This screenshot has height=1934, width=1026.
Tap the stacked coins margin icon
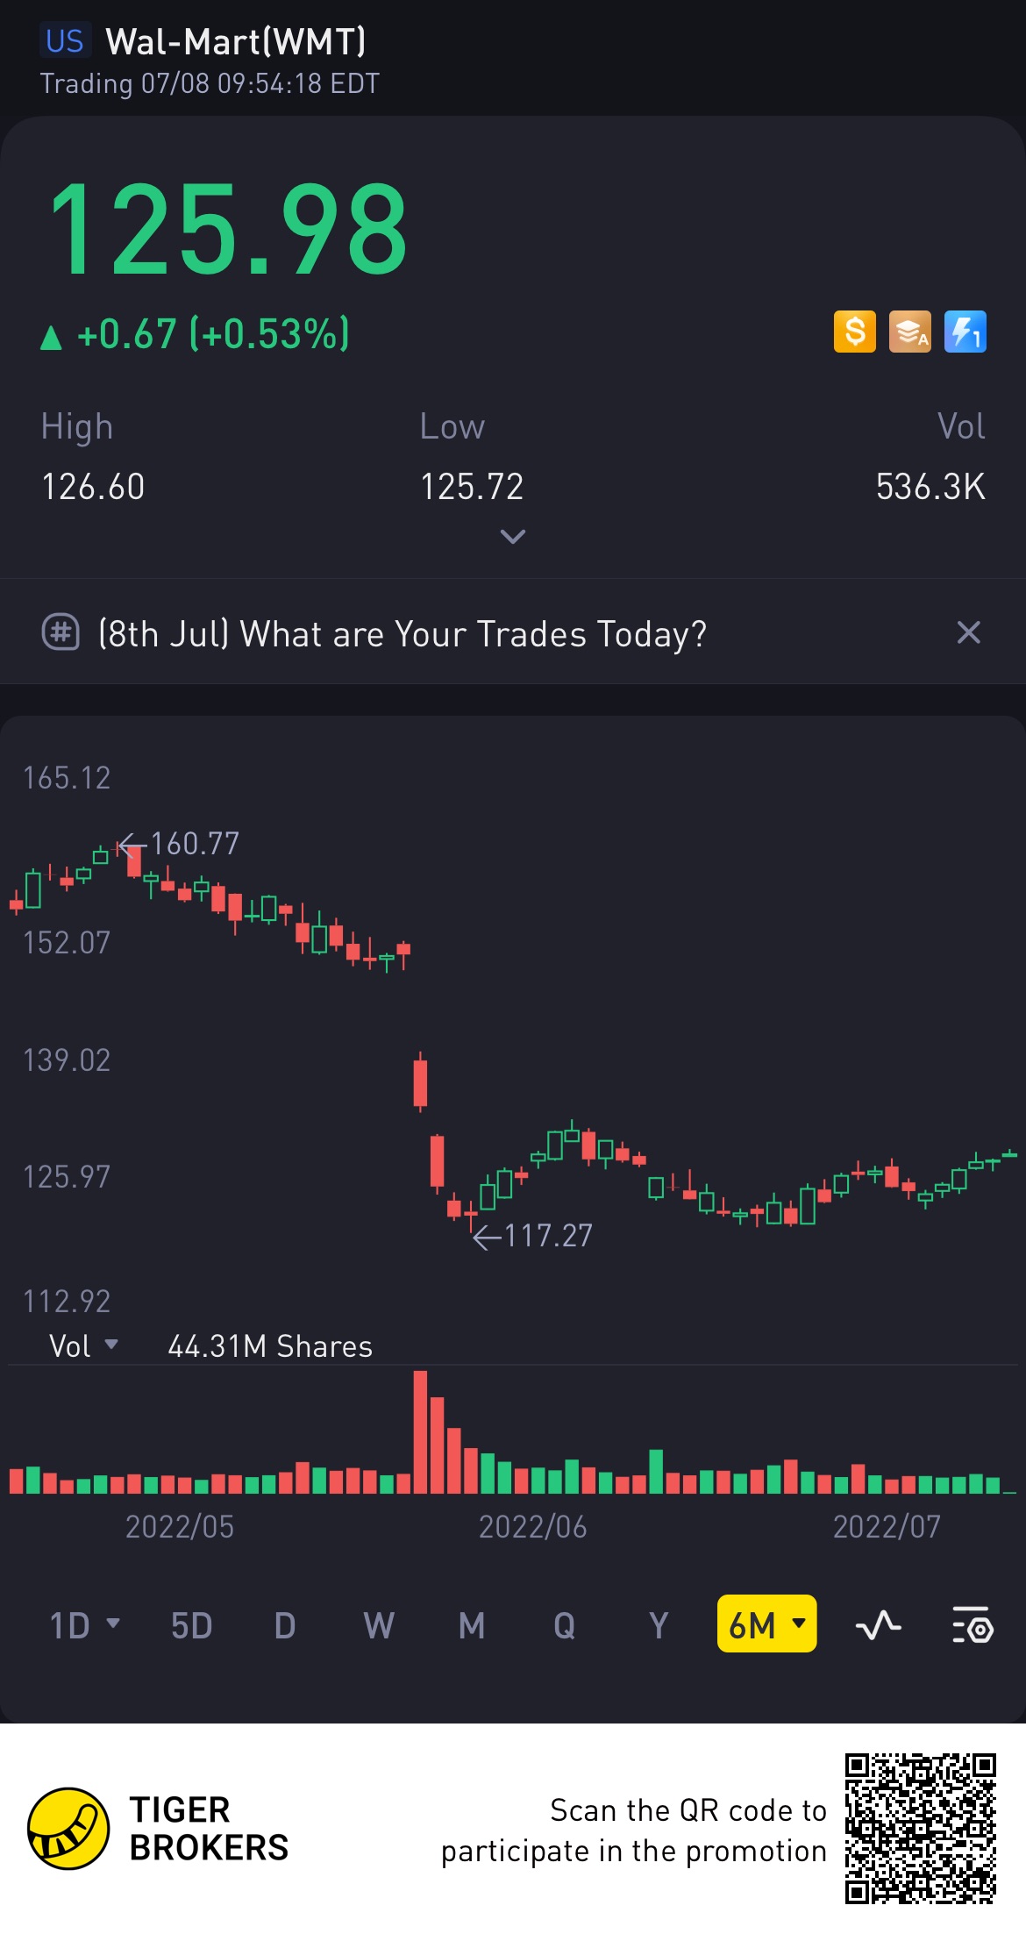tap(910, 332)
